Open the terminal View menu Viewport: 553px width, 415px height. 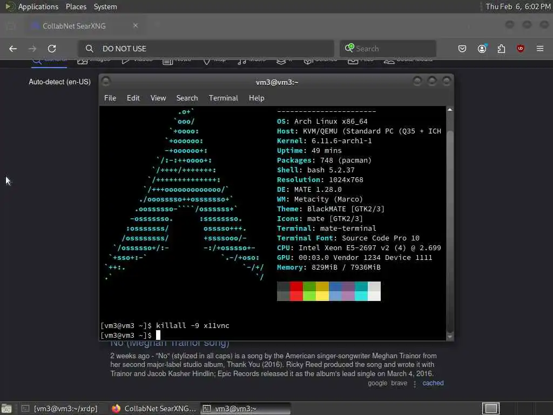(158, 98)
